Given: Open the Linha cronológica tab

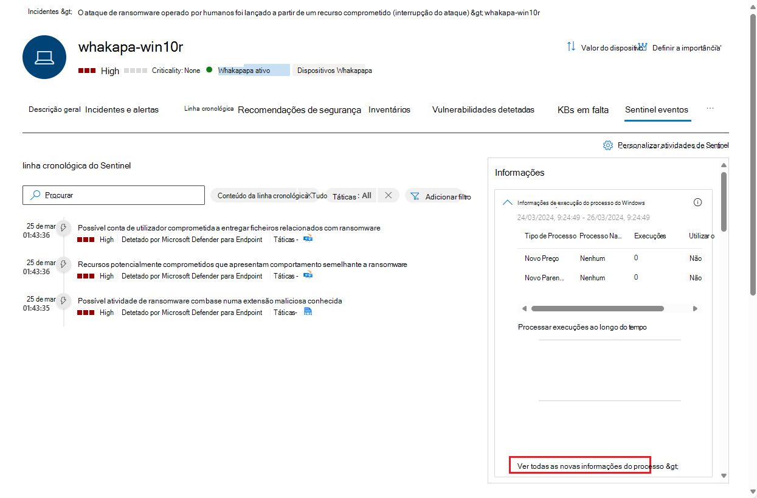Looking at the screenshot, I should pyautogui.click(x=209, y=108).
